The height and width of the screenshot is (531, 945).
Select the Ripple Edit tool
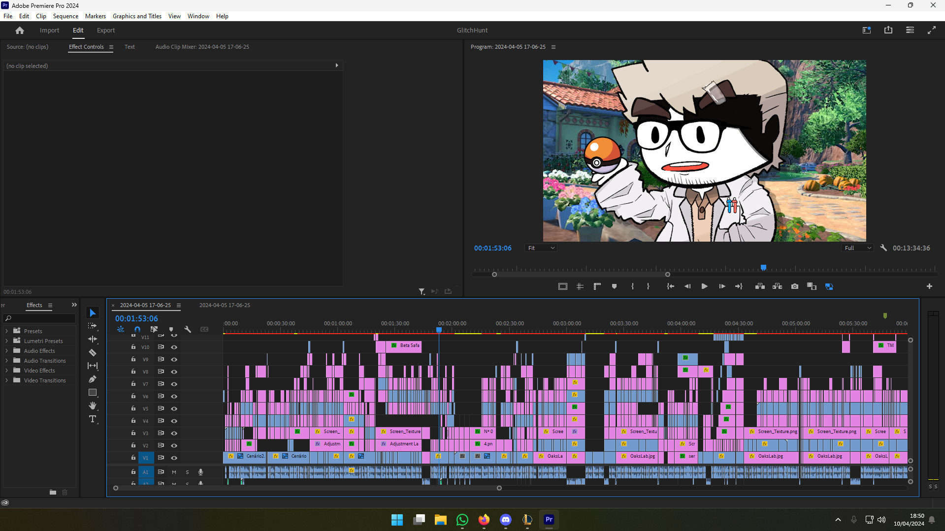[93, 339]
